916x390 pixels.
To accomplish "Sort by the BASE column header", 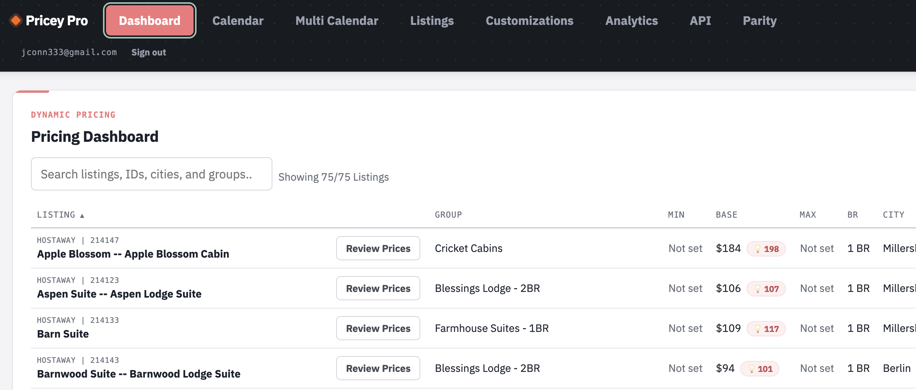I will click(x=727, y=215).
